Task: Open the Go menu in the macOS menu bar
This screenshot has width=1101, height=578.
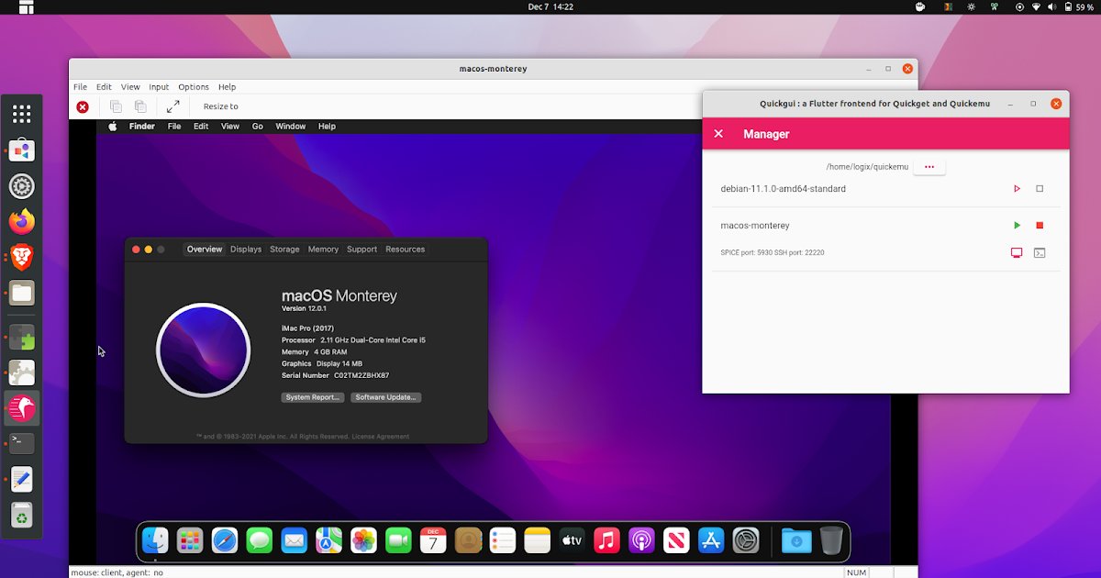Action: click(258, 127)
